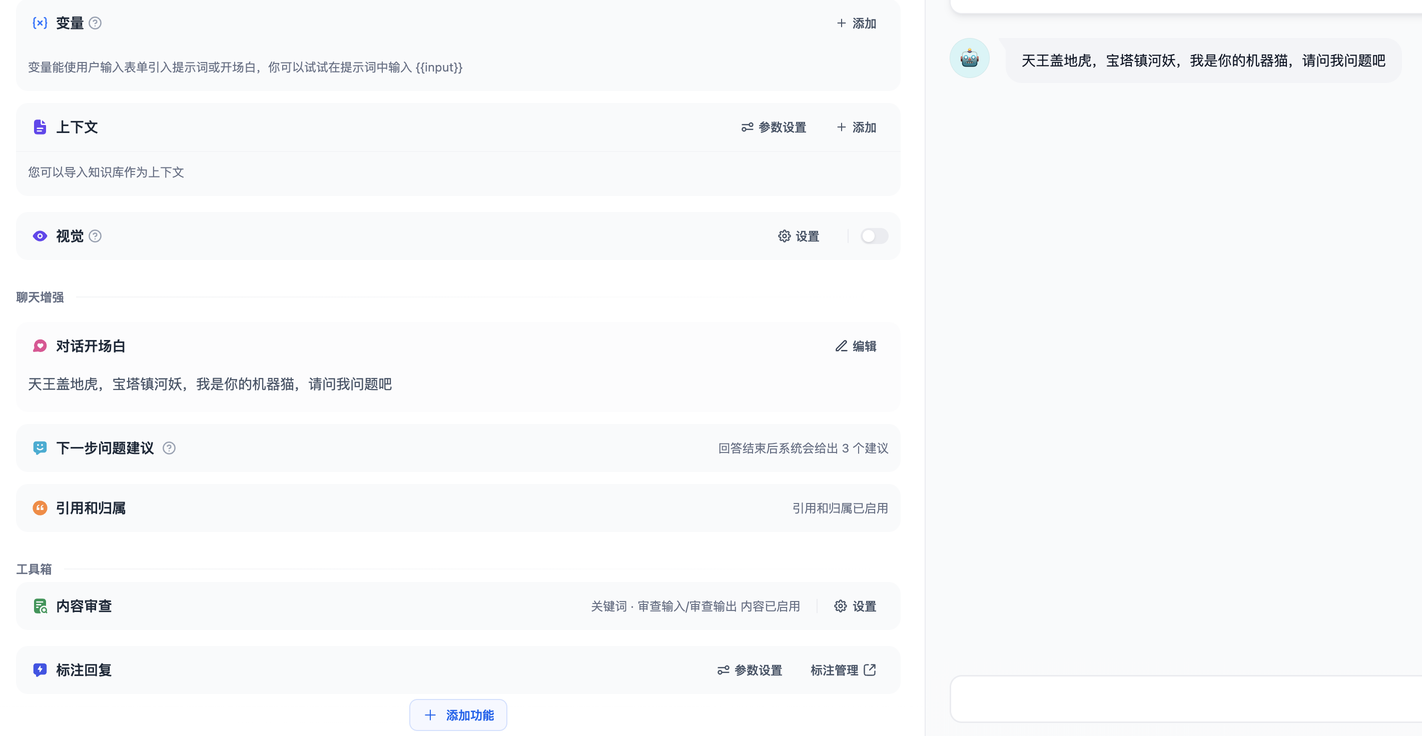Click 添加 in the 上下文 section
This screenshot has height=736, width=1422.
click(x=856, y=127)
